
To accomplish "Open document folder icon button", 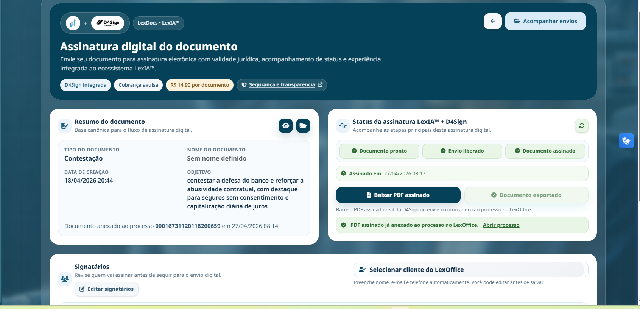I will pos(303,126).
